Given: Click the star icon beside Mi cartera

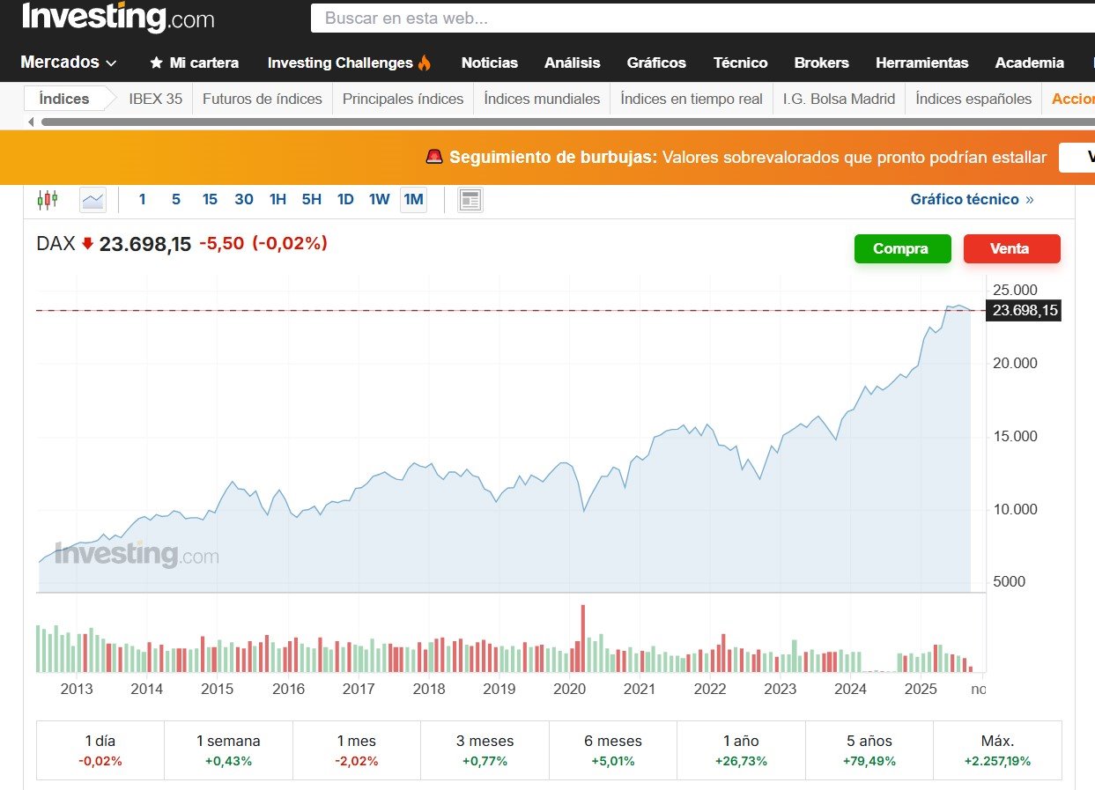Looking at the screenshot, I should point(157,63).
